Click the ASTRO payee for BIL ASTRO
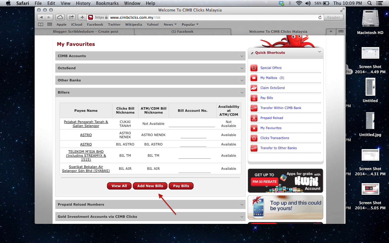Image resolution: width=389 pixels, height=243 pixels. 86,144
